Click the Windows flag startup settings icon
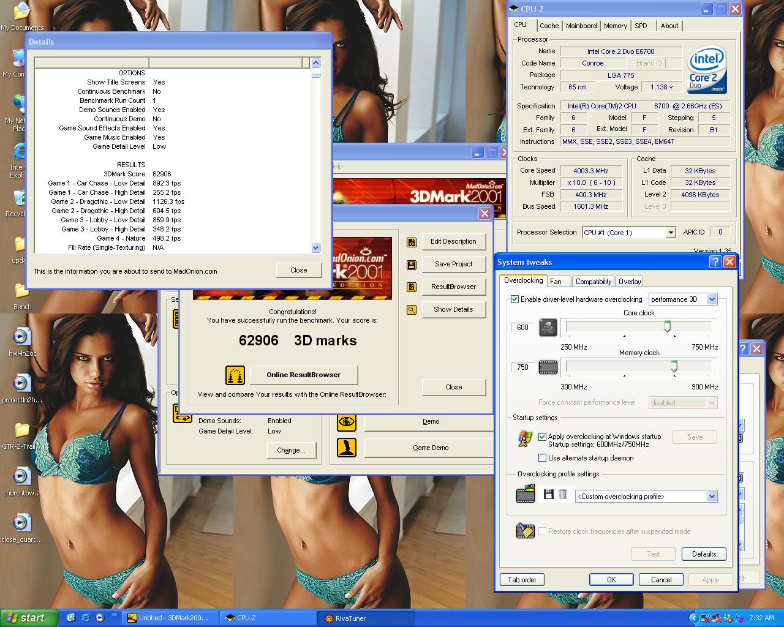Screen dimensions: 784x627 525,438
